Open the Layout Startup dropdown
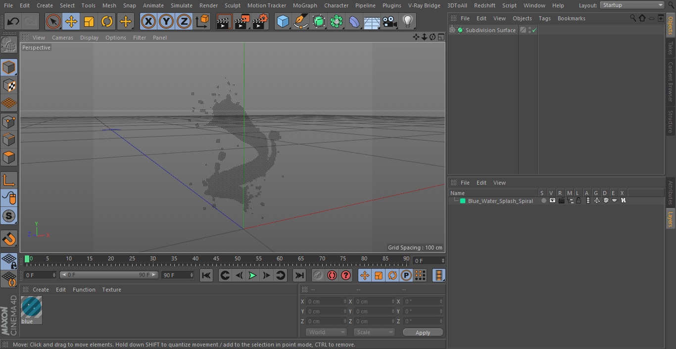This screenshot has height=349, width=676. pos(632,5)
